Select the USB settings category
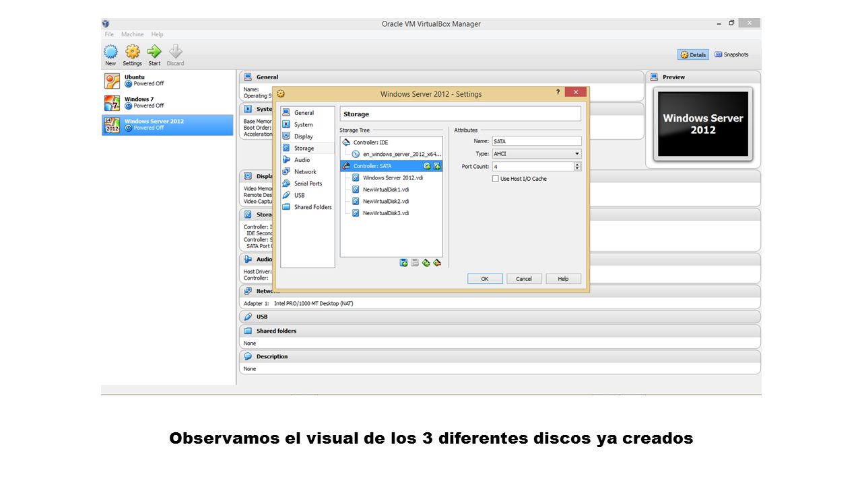The height and width of the screenshot is (484, 862). (307, 195)
